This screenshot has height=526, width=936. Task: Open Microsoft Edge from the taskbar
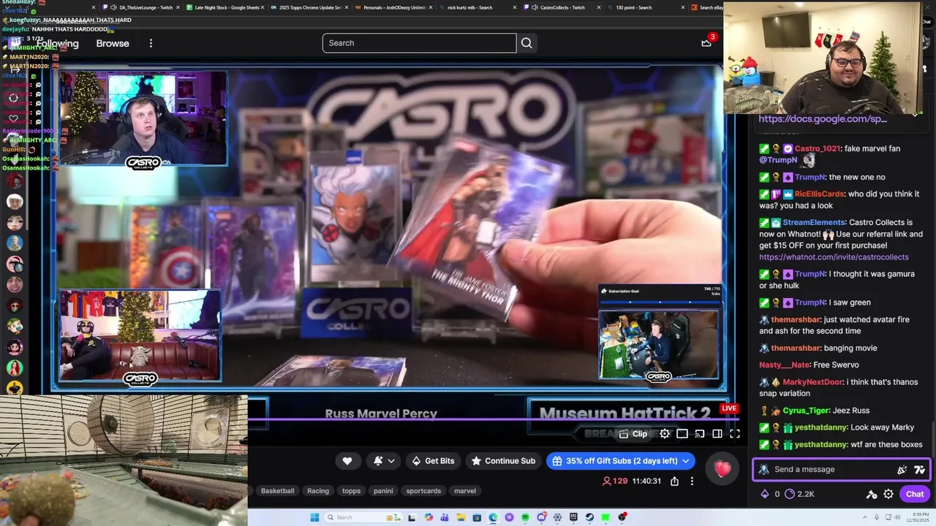(493, 517)
